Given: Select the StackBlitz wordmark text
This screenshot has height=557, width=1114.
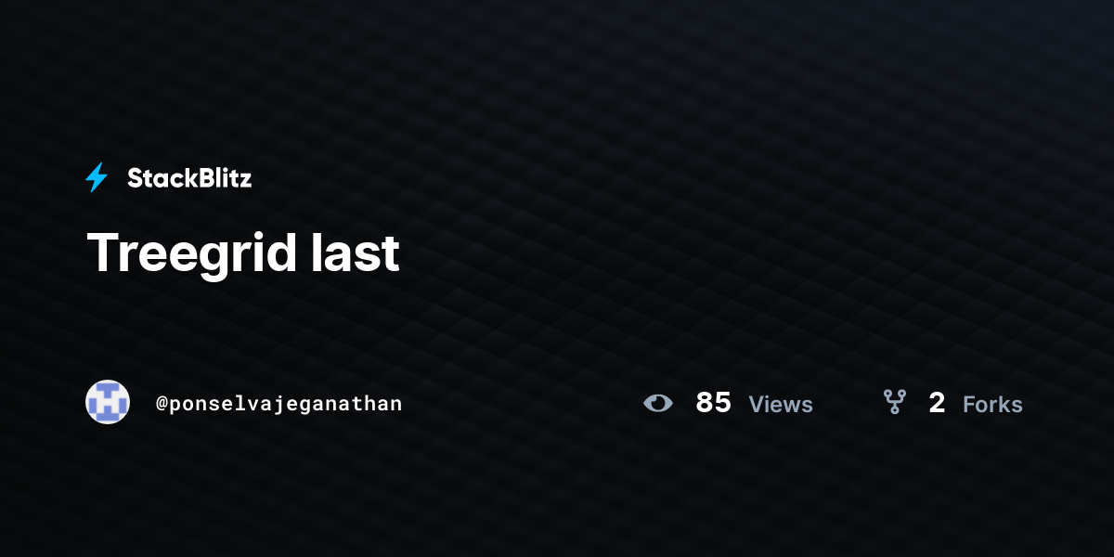Looking at the screenshot, I should (x=189, y=178).
